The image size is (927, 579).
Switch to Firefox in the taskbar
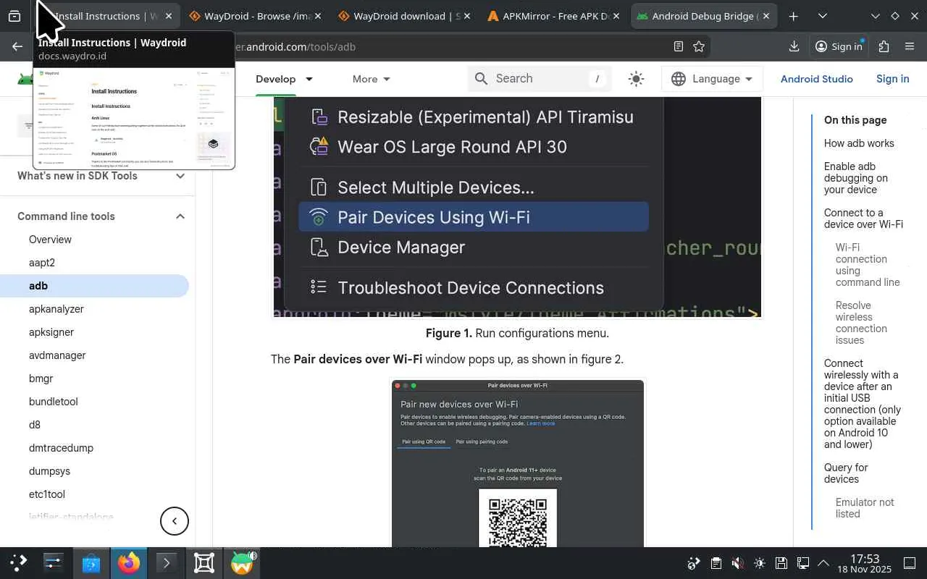pos(129,562)
